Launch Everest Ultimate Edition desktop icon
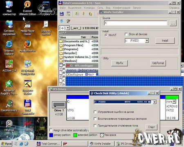184x147 pixels. tap(27, 8)
